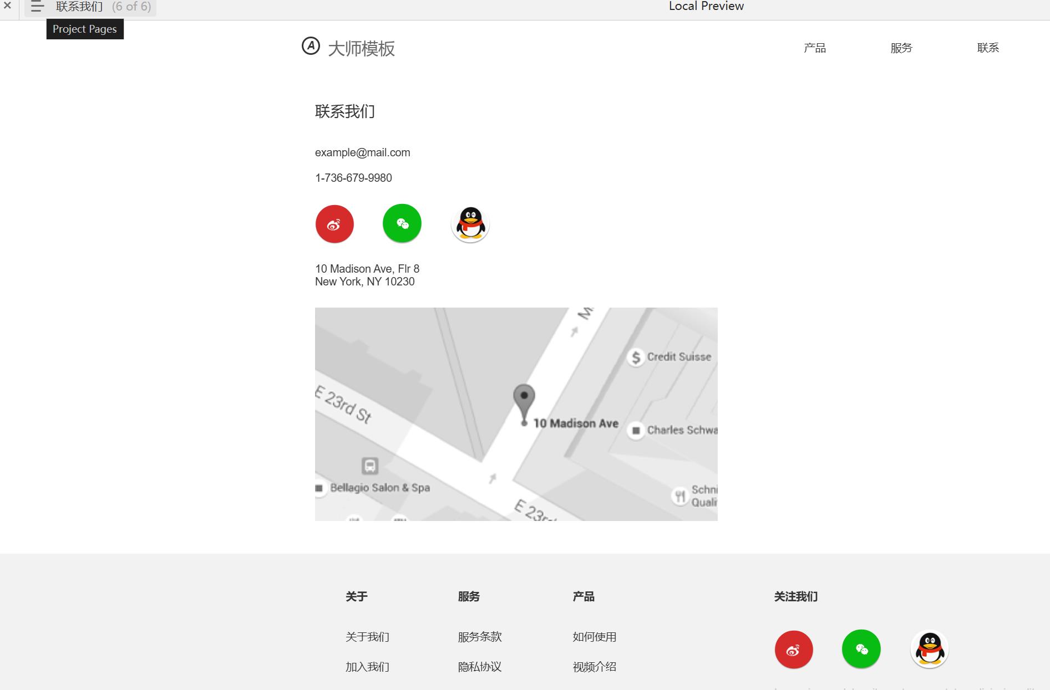The width and height of the screenshot is (1050, 690).
Task: Click the 联系我们 page heading
Action: point(345,111)
